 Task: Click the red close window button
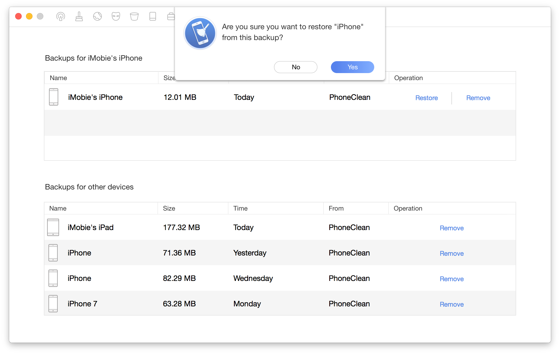pos(18,16)
